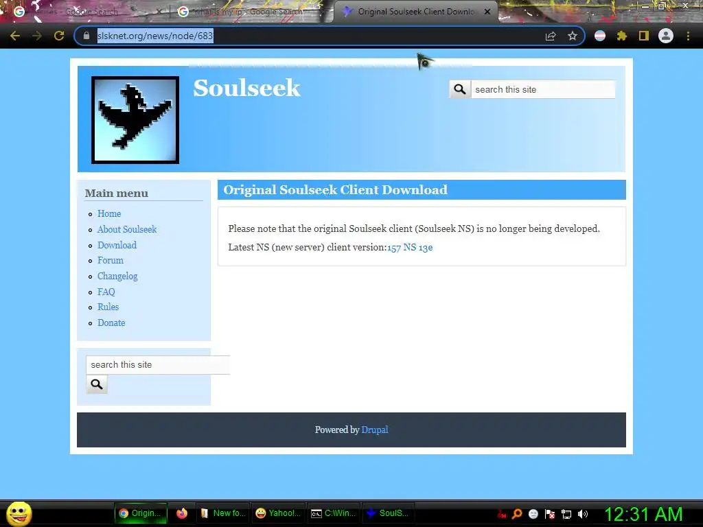Switch to the Chrome 'Origin...' taskbar button
Viewport: 703px width, 527px height.
tap(141, 513)
